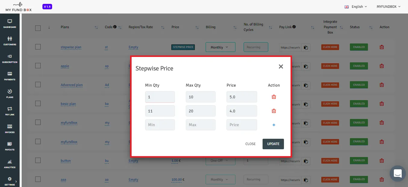Delete the basic plan row
This screenshot has height=187, width=408.
click(x=382, y=104)
